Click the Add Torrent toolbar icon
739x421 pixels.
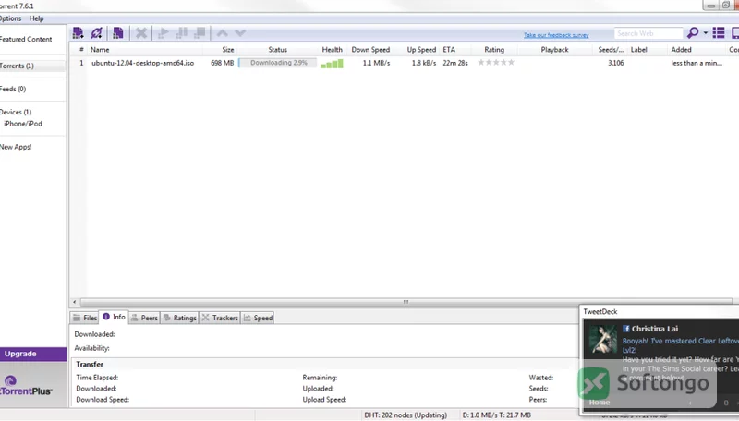79,33
